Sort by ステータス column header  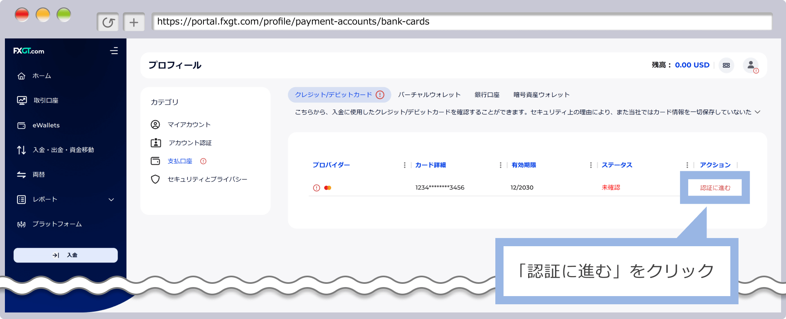pos(617,165)
